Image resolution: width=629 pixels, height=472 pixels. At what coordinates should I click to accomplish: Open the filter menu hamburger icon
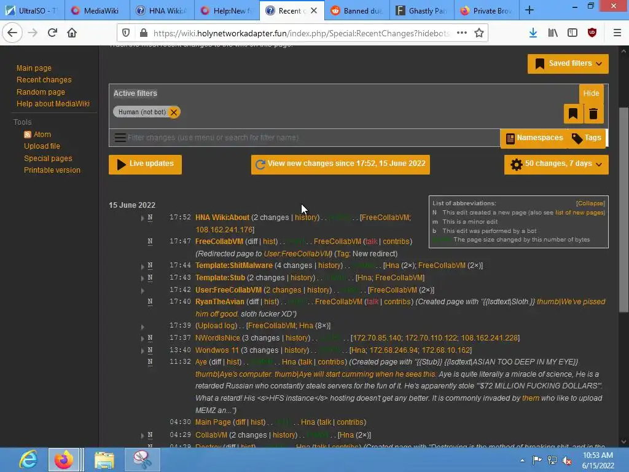[120, 138]
